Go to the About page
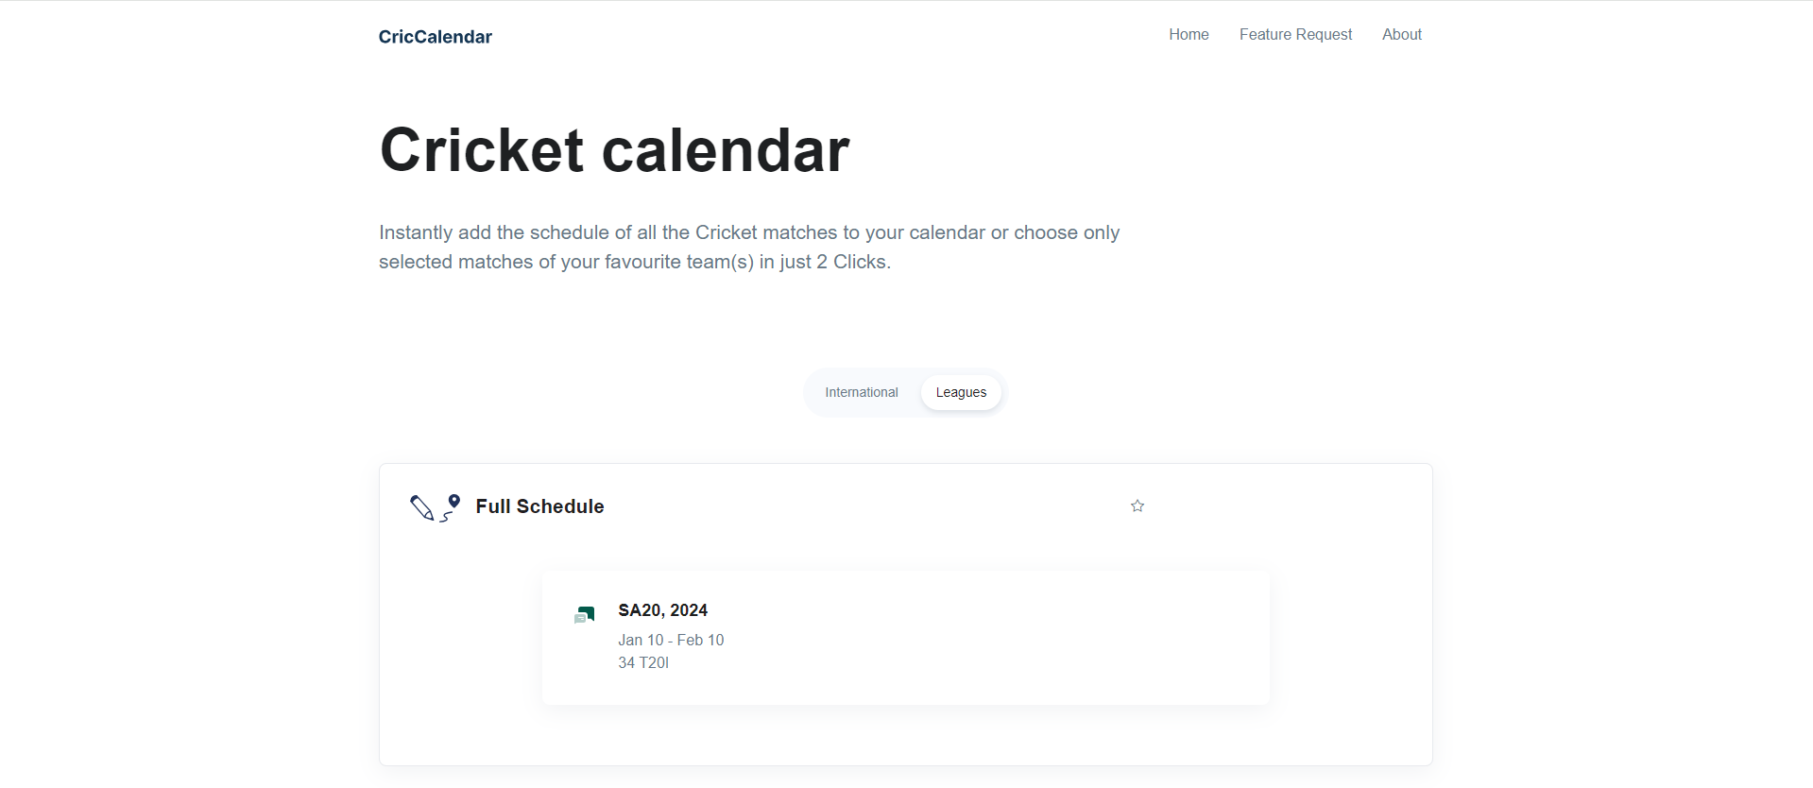The width and height of the screenshot is (1813, 788). click(x=1402, y=34)
